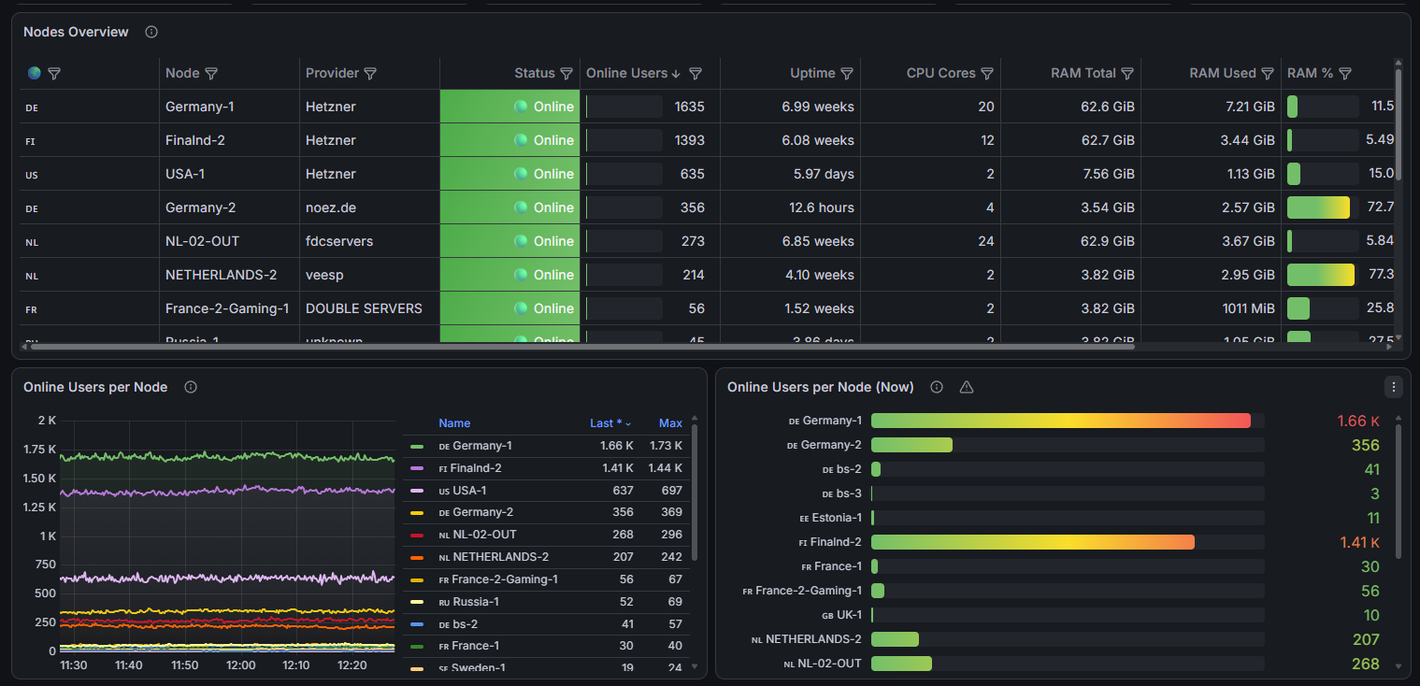Sort table by RAM Total header
Screen dimensions: 1420x686
[1083, 73]
